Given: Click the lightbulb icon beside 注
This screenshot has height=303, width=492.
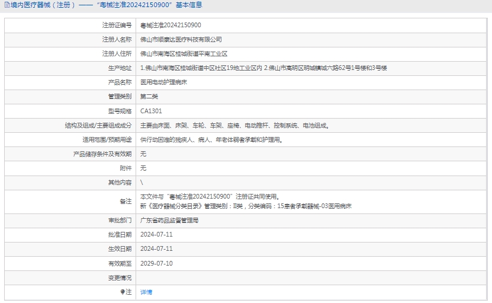Looking at the screenshot, I should click(123, 292).
